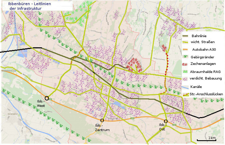Click the Ibb.-Zentrum junction circle marker

point(102,120)
